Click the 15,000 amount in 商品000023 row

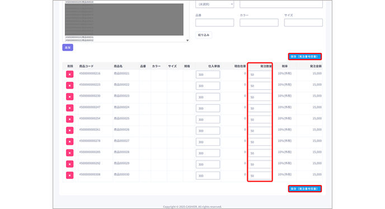click(317, 96)
